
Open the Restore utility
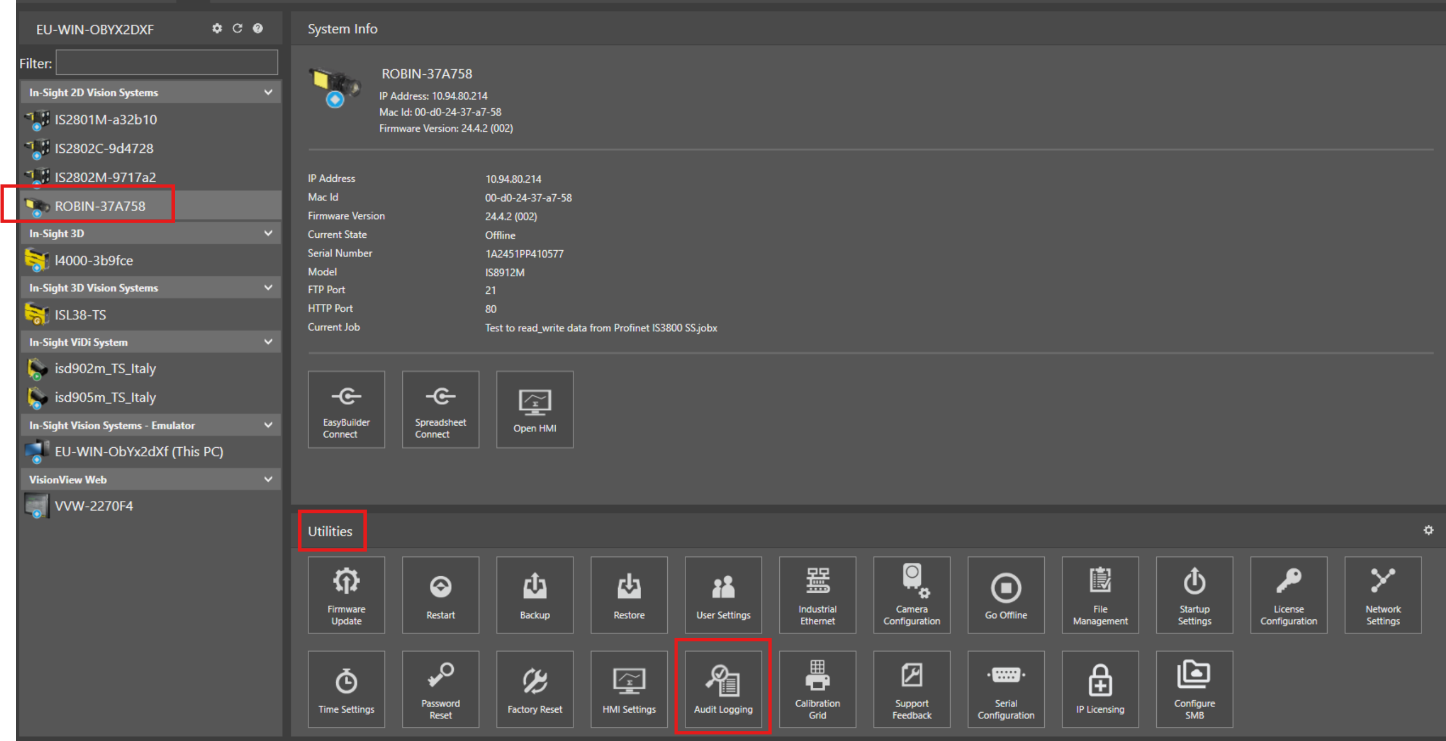click(629, 594)
